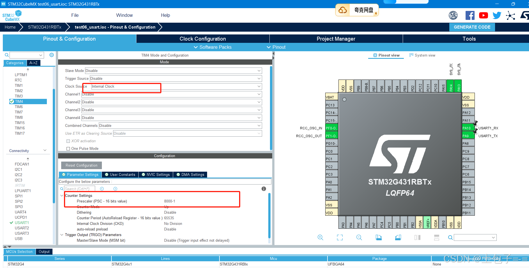This screenshot has width=529, height=268.
Task: Switch to A->Z sorting tab
Action: coord(33,63)
